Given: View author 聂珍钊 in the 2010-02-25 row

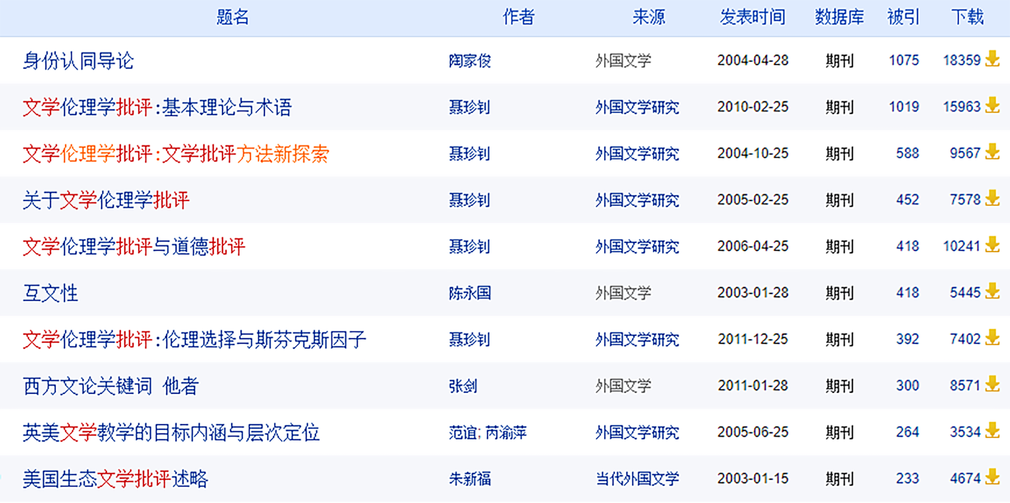Looking at the screenshot, I should point(470,107).
